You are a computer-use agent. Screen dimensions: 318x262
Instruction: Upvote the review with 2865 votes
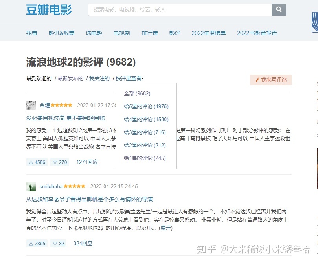click(x=37, y=244)
